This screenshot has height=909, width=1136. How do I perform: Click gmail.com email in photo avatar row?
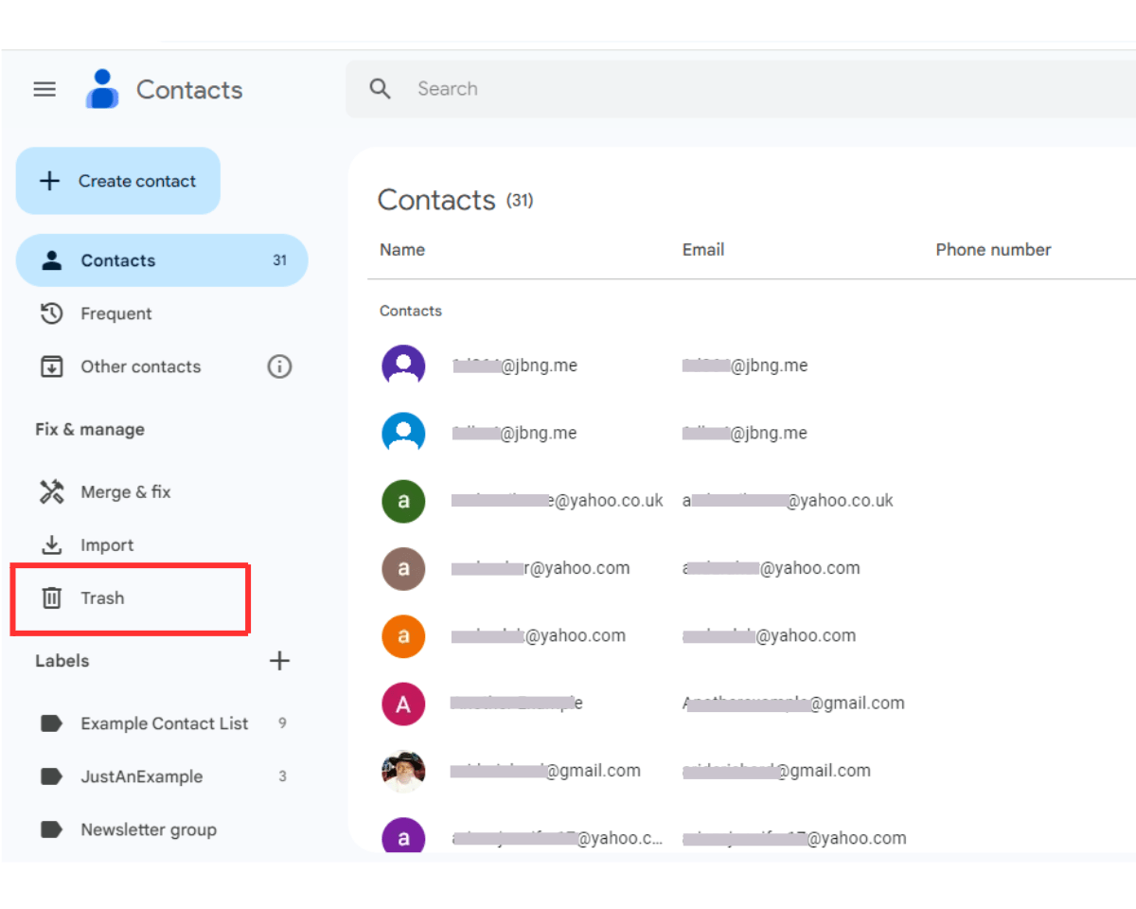click(x=776, y=771)
